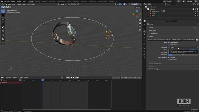The image size is (199, 112).
Task: Open the Output properties tab icon
Action: (144, 31)
